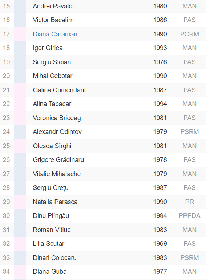Click the pink color cell in row 17
The width and height of the screenshot is (214, 280).
(x=20, y=34)
